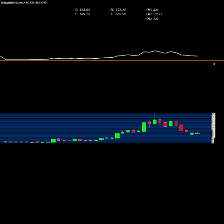224x224 pixels.
Task: Select the open price value O: 153.65
Action: (x=82, y=10)
